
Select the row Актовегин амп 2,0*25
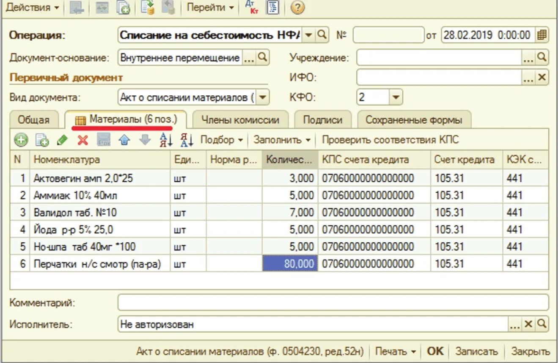coord(279,178)
